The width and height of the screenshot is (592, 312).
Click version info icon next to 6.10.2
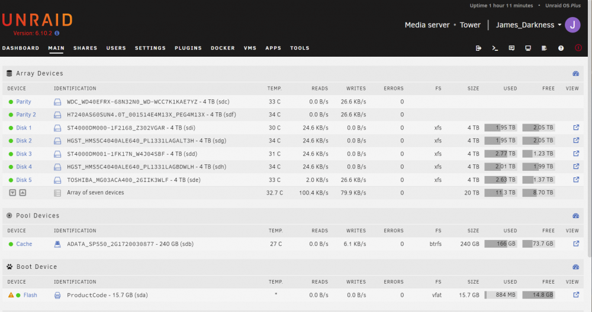[57, 33]
